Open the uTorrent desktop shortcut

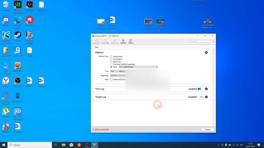(x=6, y=112)
